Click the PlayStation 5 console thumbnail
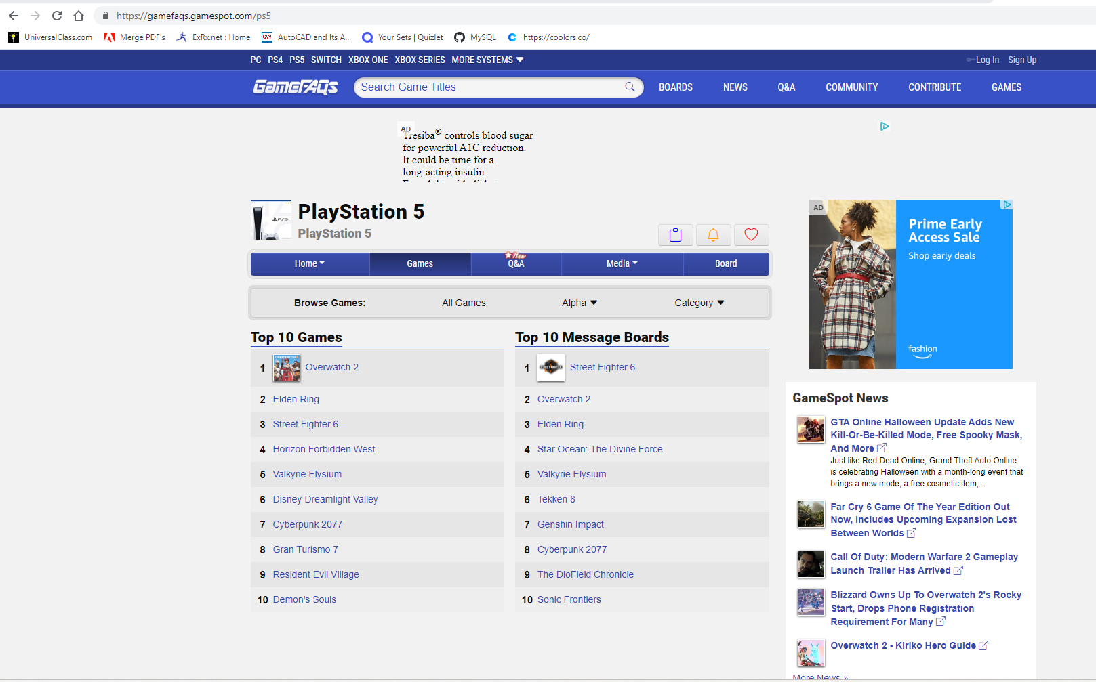 271,220
